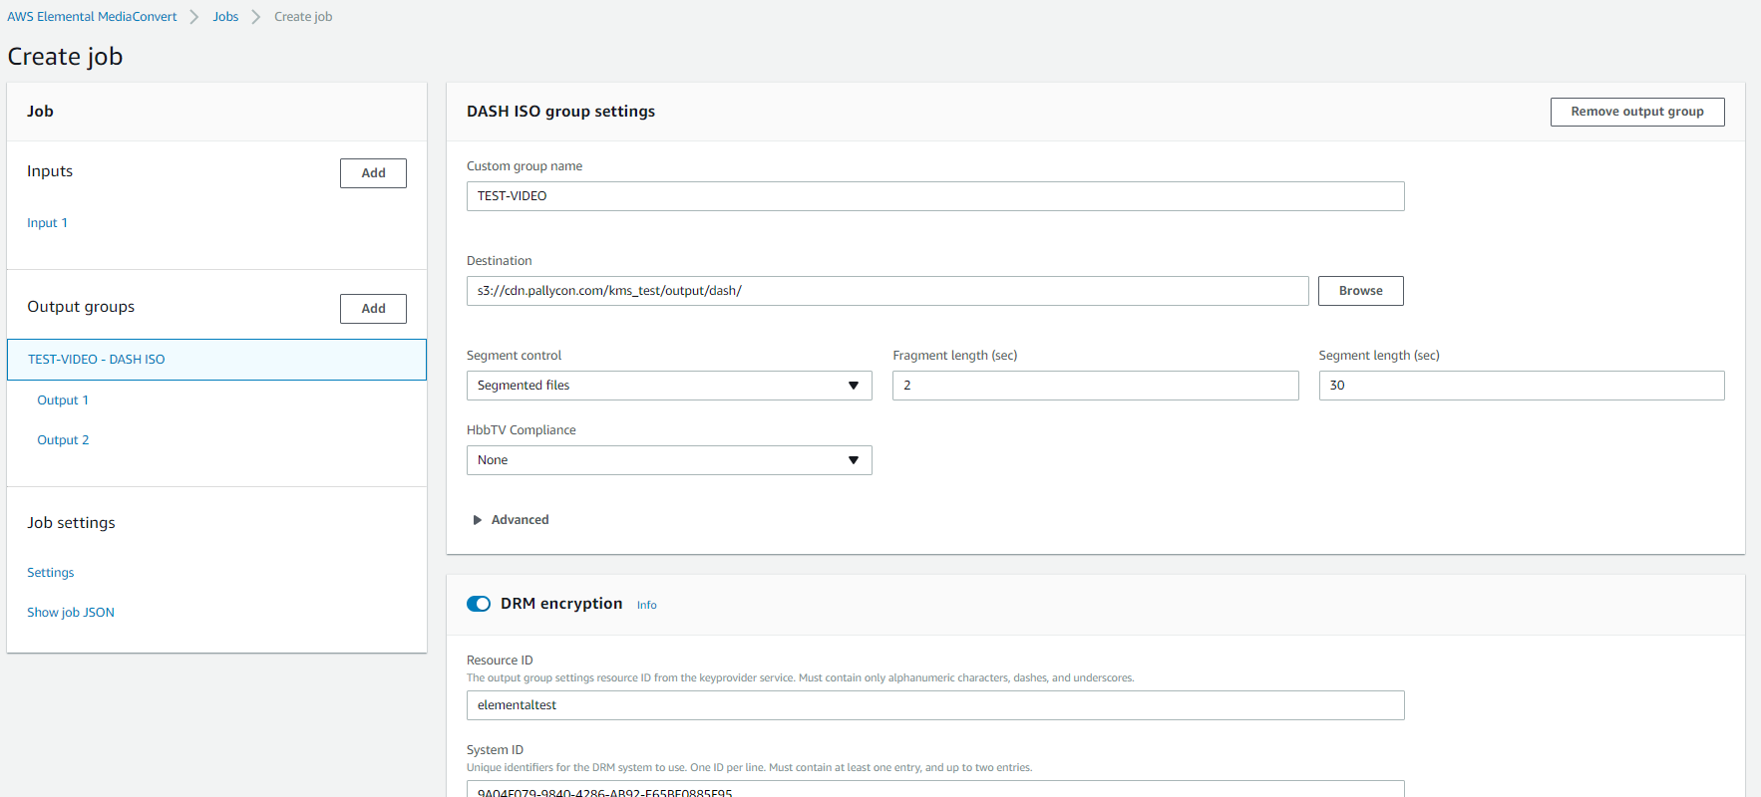Click the Resource ID text field
Image resolution: width=1761 pixels, height=797 pixels.
[x=934, y=705]
